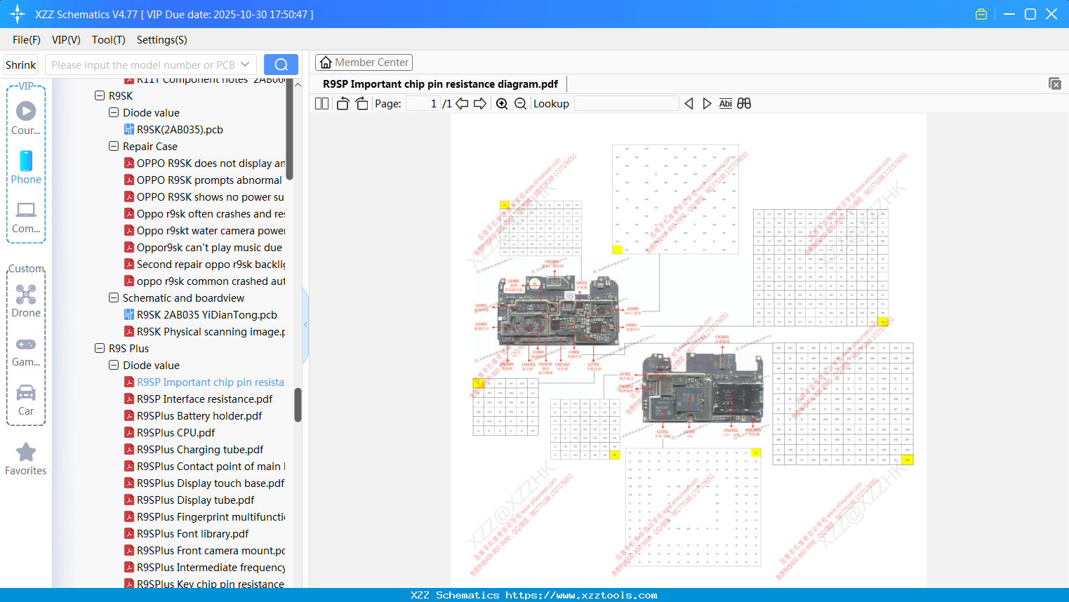Click the search magnifier button
The height and width of the screenshot is (602, 1069).
point(281,65)
